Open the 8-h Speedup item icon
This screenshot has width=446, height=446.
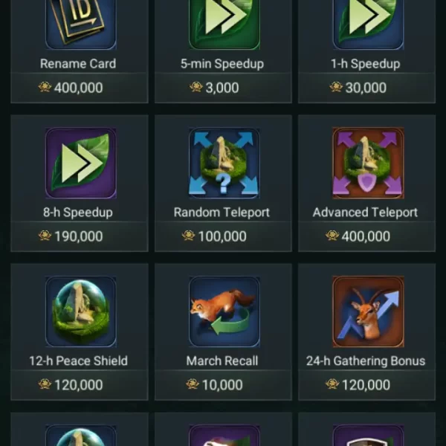coord(81,163)
